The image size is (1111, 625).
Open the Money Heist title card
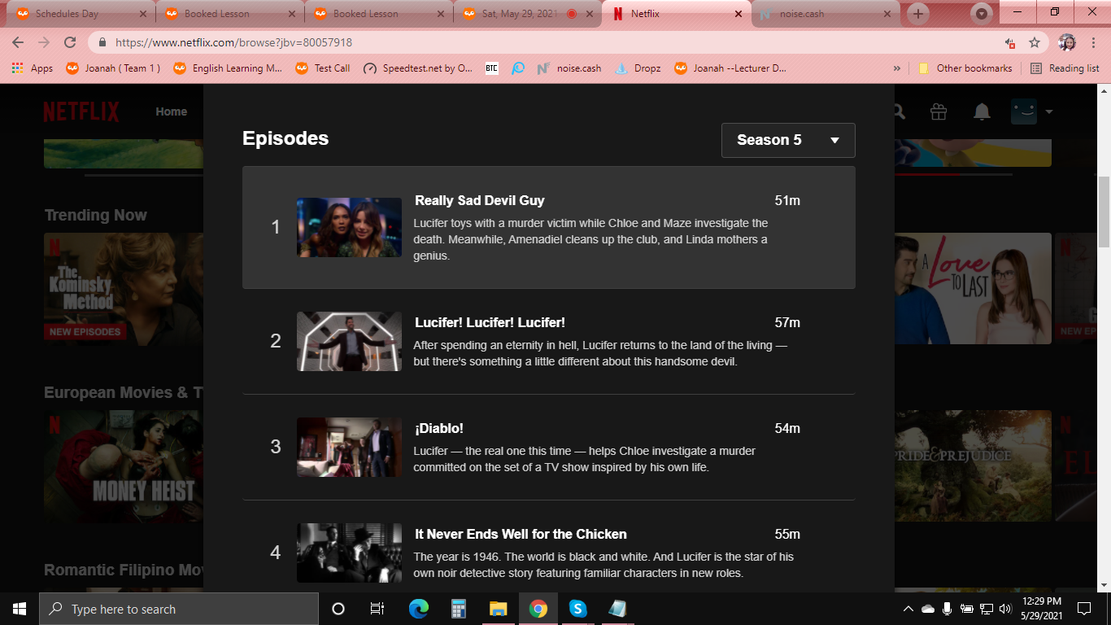click(x=124, y=465)
